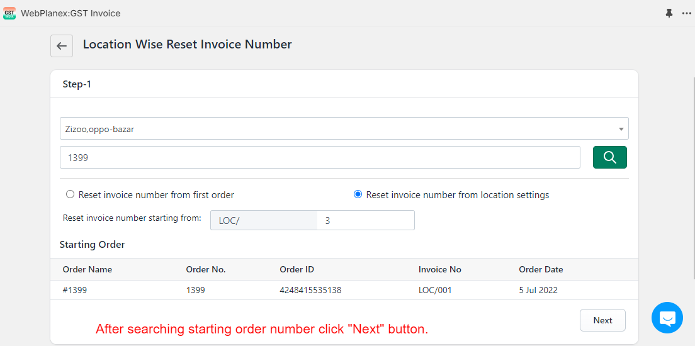Click the dropdown arrow of location selector
The width and height of the screenshot is (695, 346).
pyautogui.click(x=621, y=129)
